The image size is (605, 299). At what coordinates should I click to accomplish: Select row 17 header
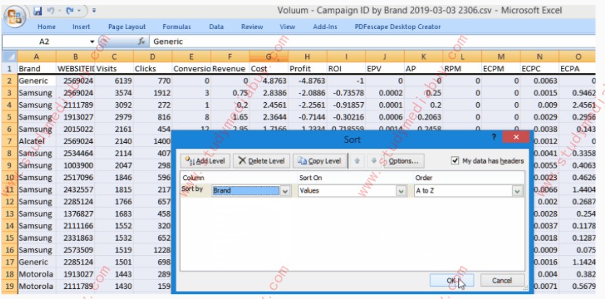coord(9,262)
